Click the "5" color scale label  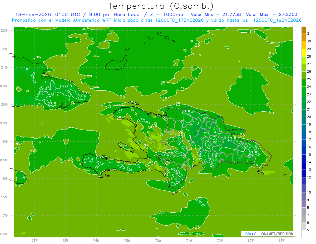308,230
